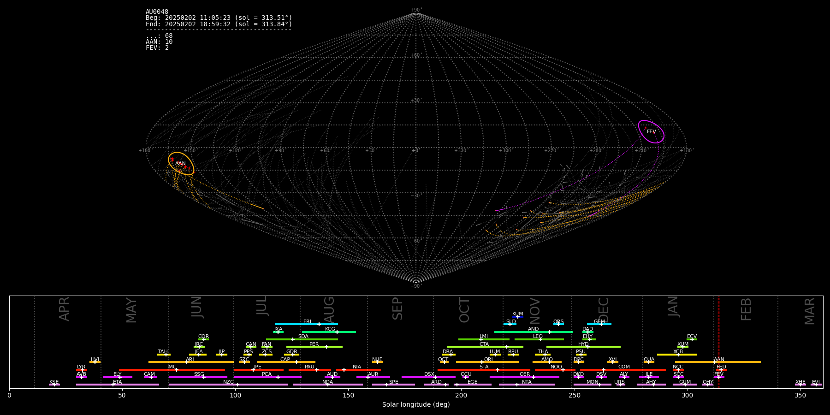Viewport: 830px width, 415px height.
Task: Click the cyan ERI activity bar
Action: pos(306,324)
